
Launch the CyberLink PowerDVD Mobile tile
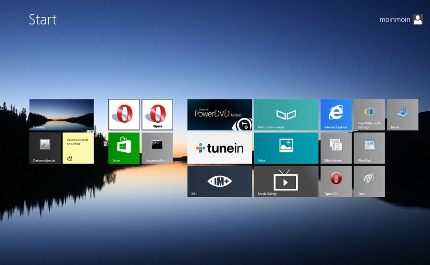click(219, 115)
